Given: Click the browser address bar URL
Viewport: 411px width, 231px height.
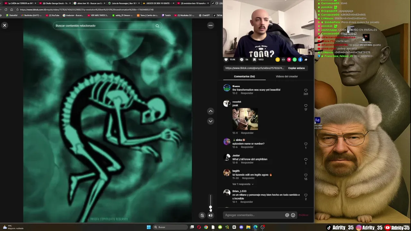Looking at the screenshot, I should [87, 10].
